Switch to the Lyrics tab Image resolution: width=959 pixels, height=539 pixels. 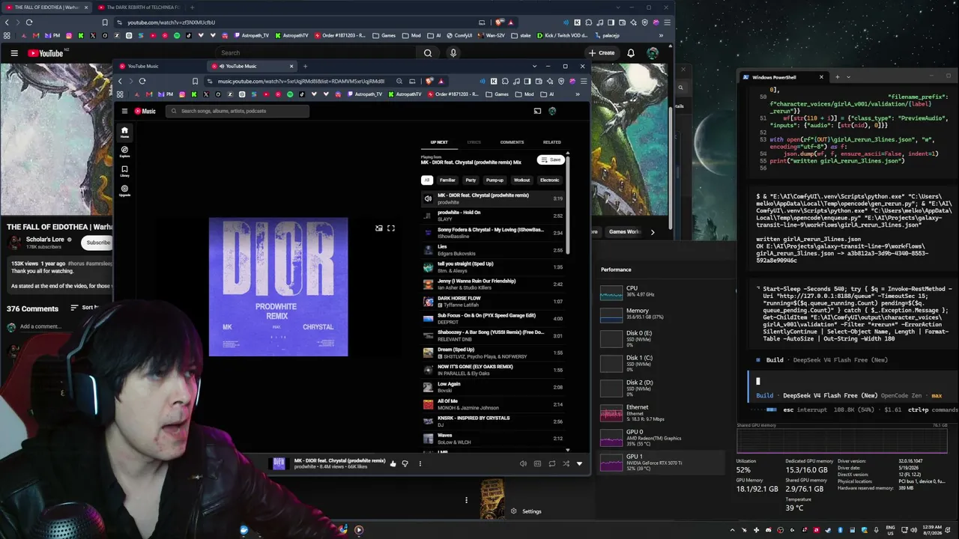coord(474,142)
